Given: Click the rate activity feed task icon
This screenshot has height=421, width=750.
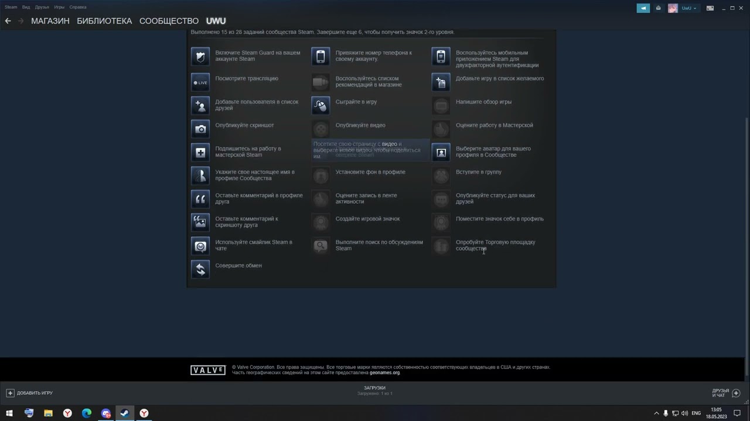Looking at the screenshot, I should pyautogui.click(x=321, y=199).
